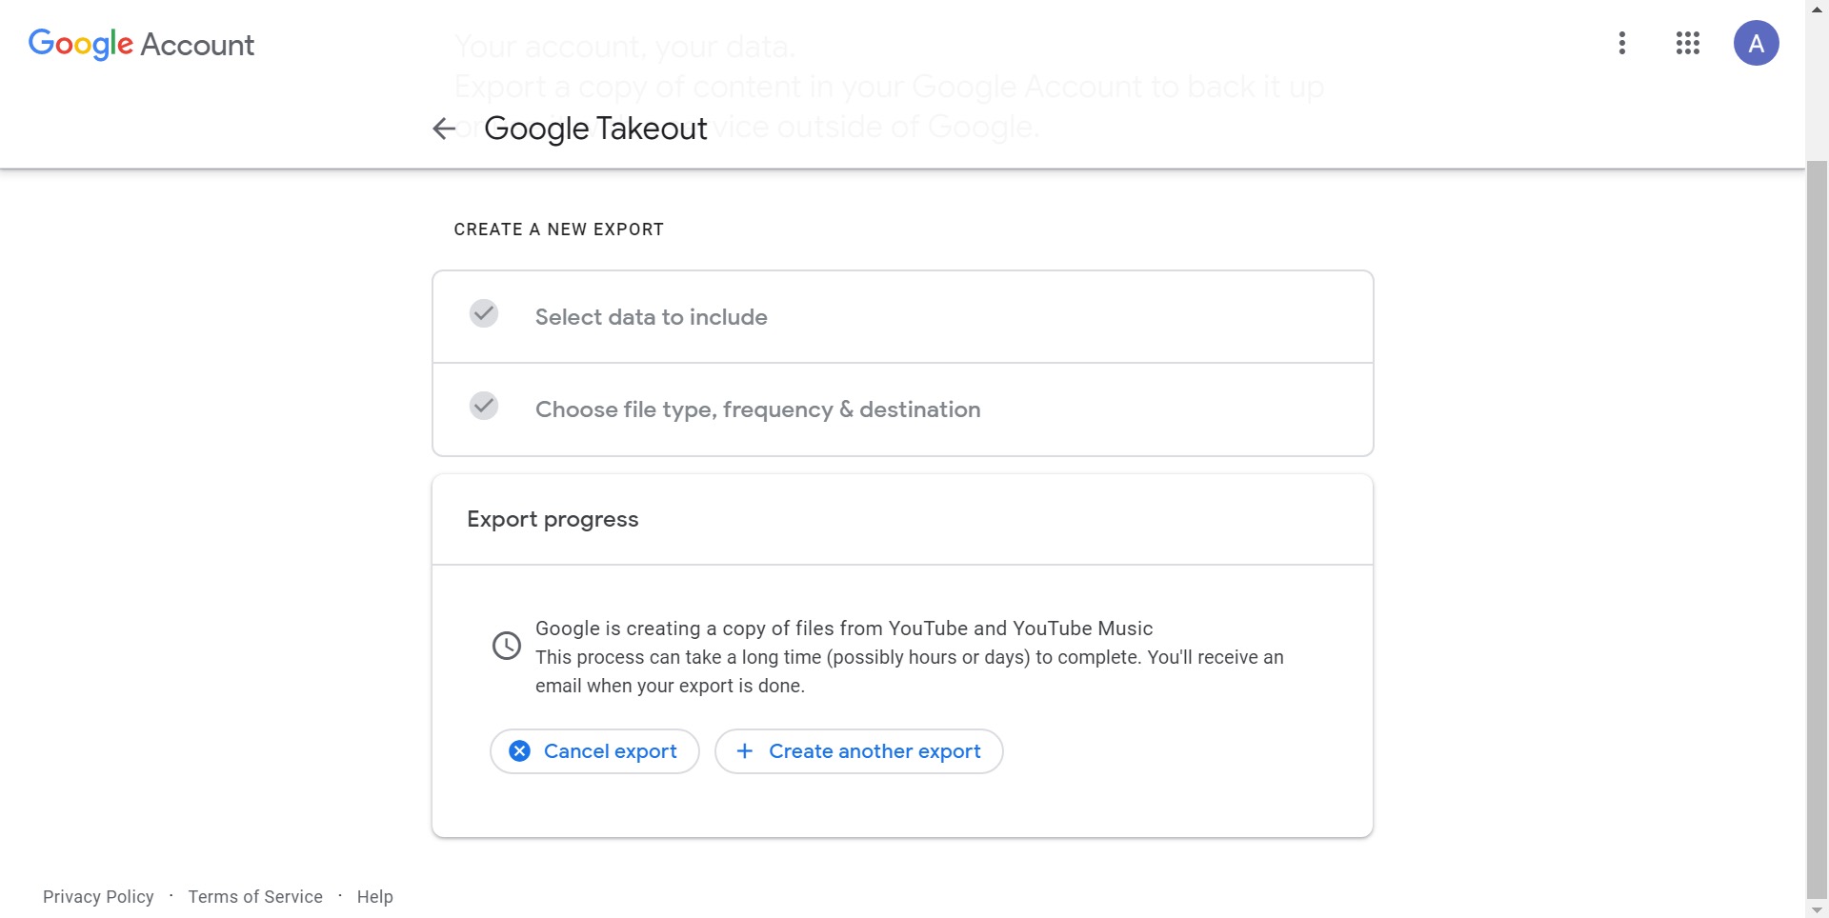Click the scrollbar down arrow
Screen dimensions: 1829x918
click(x=1817, y=909)
